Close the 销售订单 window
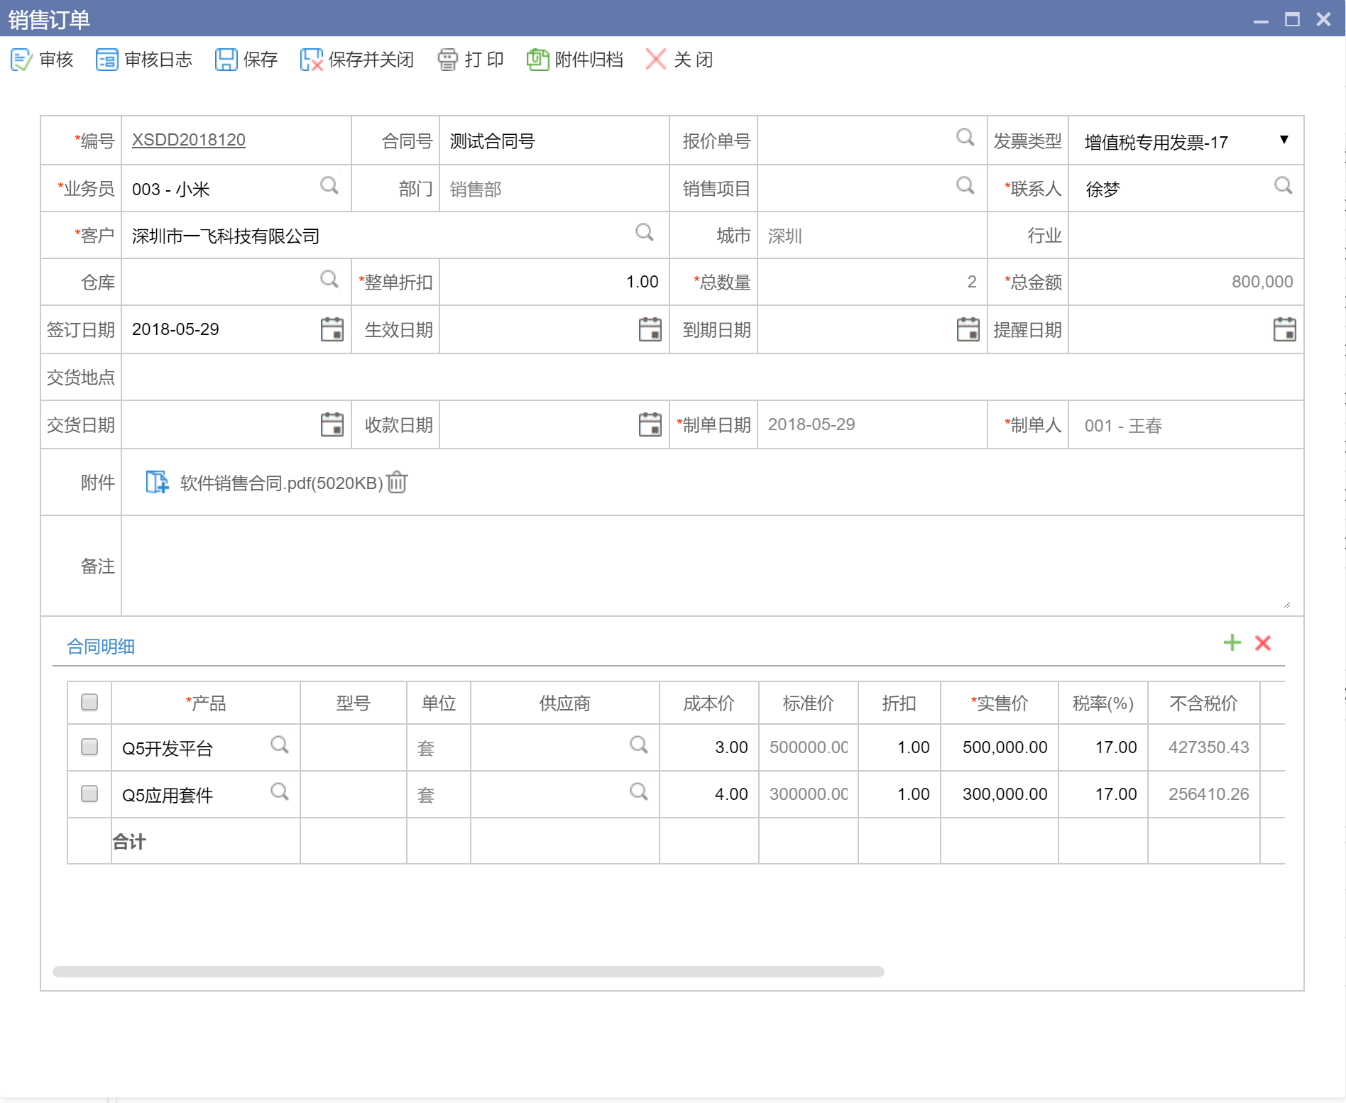 point(1323,20)
